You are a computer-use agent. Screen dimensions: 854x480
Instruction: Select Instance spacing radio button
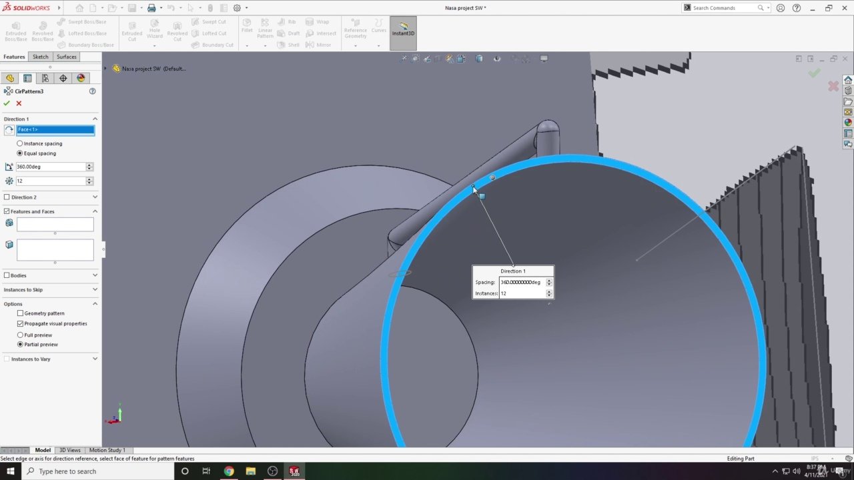pyautogui.click(x=20, y=143)
